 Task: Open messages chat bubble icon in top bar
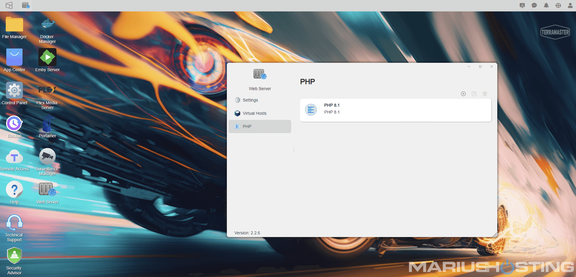click(x=534, y=5)
